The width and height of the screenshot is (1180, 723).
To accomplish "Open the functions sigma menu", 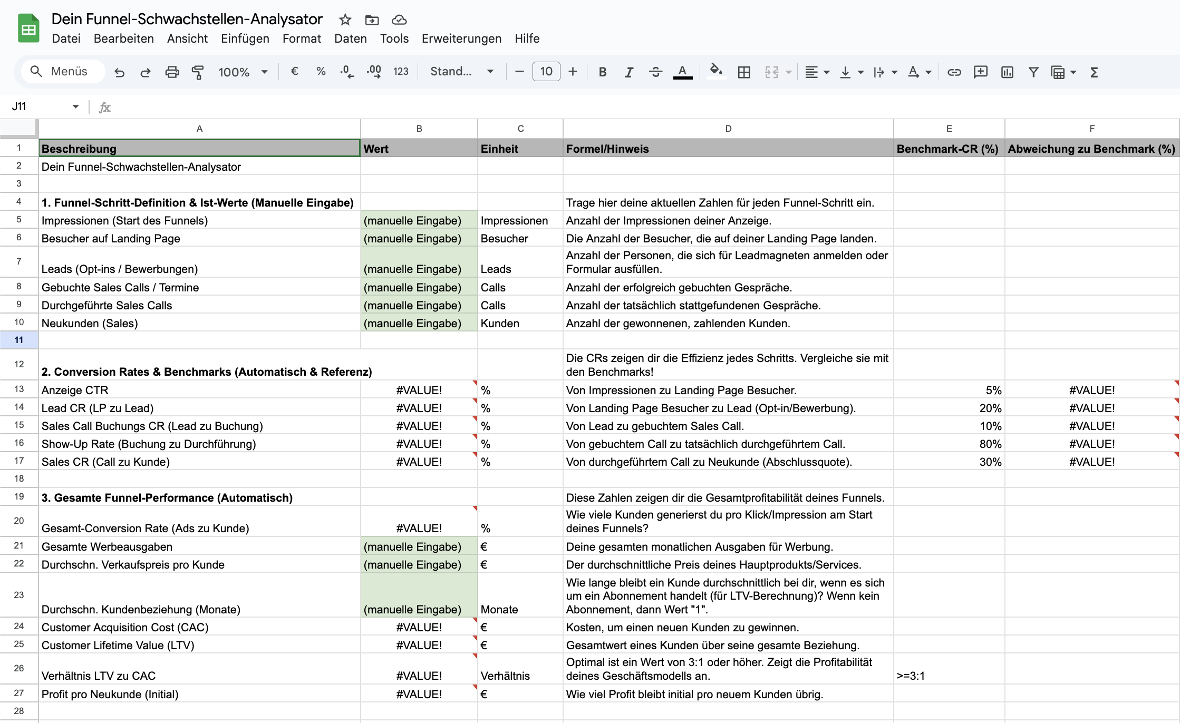I will (x=1094, y=72).
